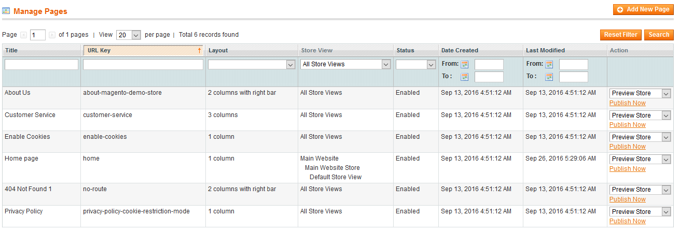The height and width of the screenshot is (231, 680).
Task: Click Date Created To calendar icon
Action: tap(464, 77)
